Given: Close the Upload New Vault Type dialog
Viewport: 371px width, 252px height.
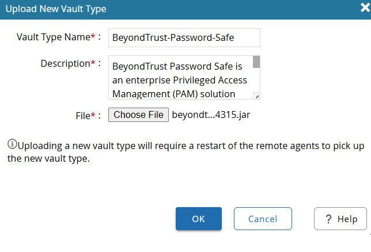Looking at the screenshot, I should click(x=365, y=7).
